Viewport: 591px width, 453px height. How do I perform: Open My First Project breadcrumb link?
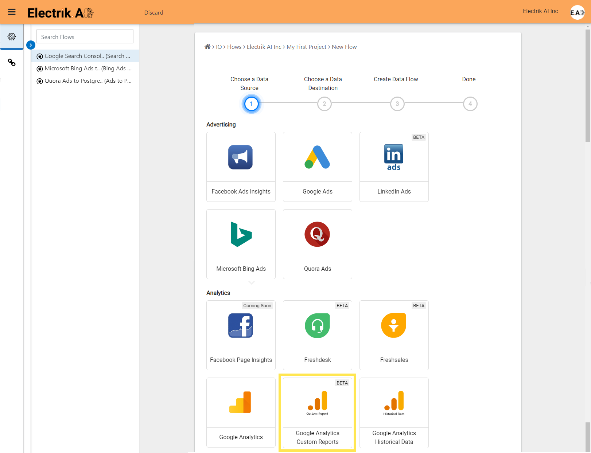click(x=306, y=47)
